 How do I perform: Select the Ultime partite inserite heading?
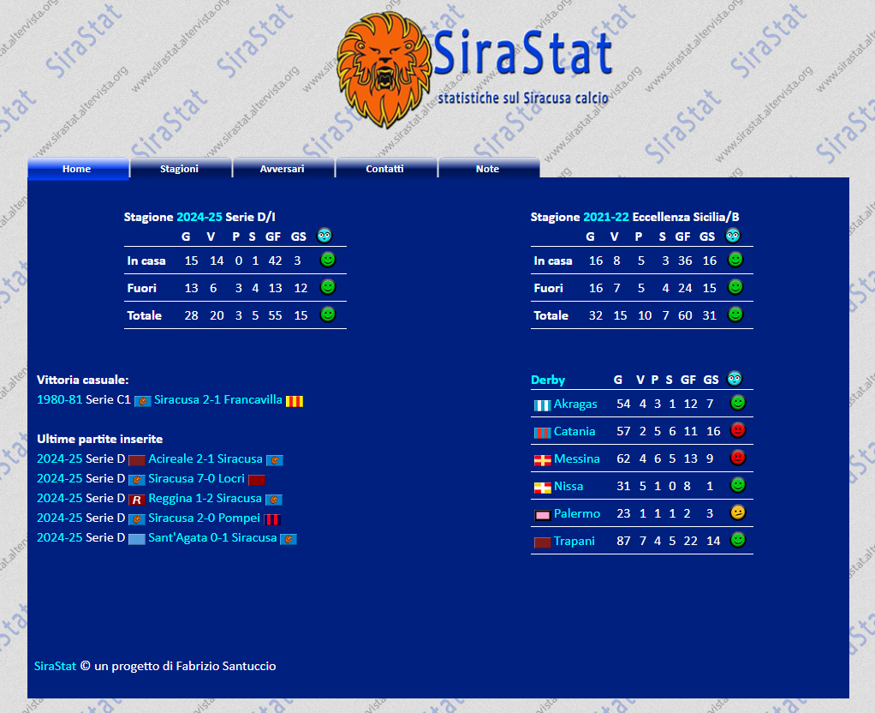[100, 440]
